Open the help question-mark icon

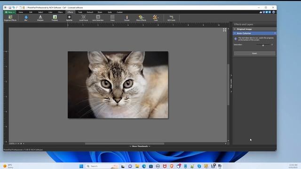pyautogui.click(x=274, y=12)
